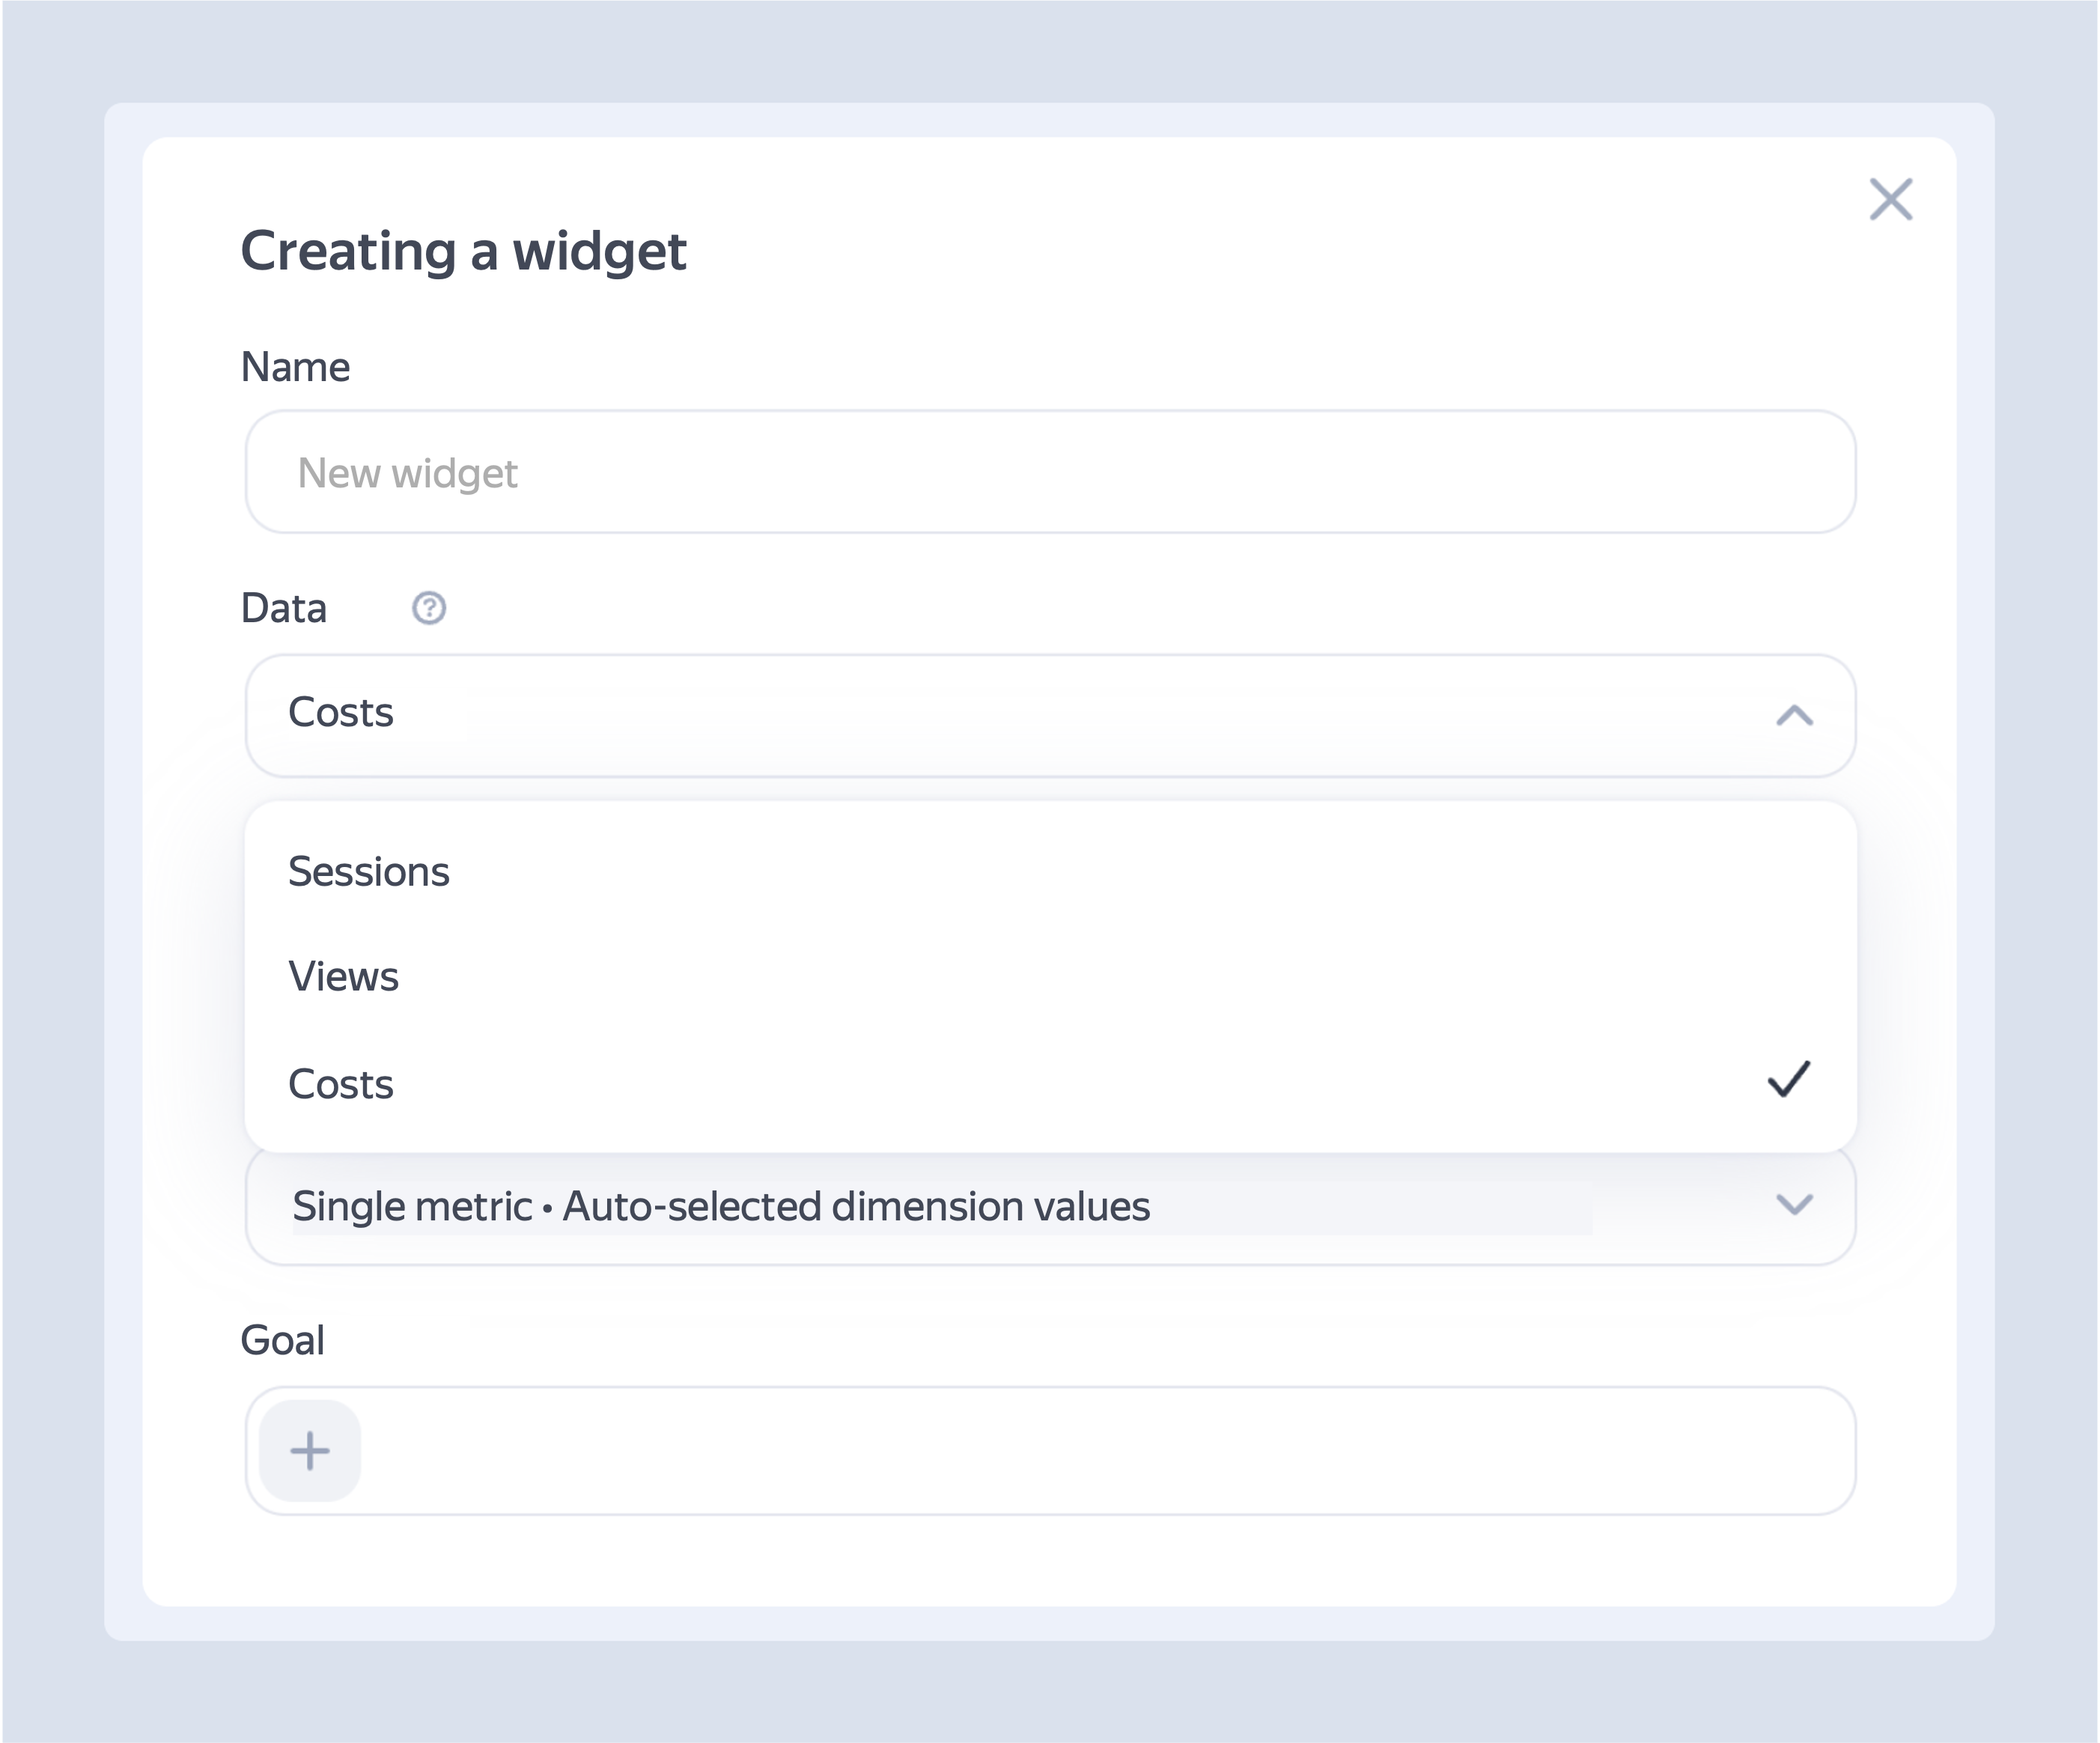Open the Single metric · Auto-selected dimension values dropdown
This screenshot has height=1743, width=2100.
coord(1050,1206)
